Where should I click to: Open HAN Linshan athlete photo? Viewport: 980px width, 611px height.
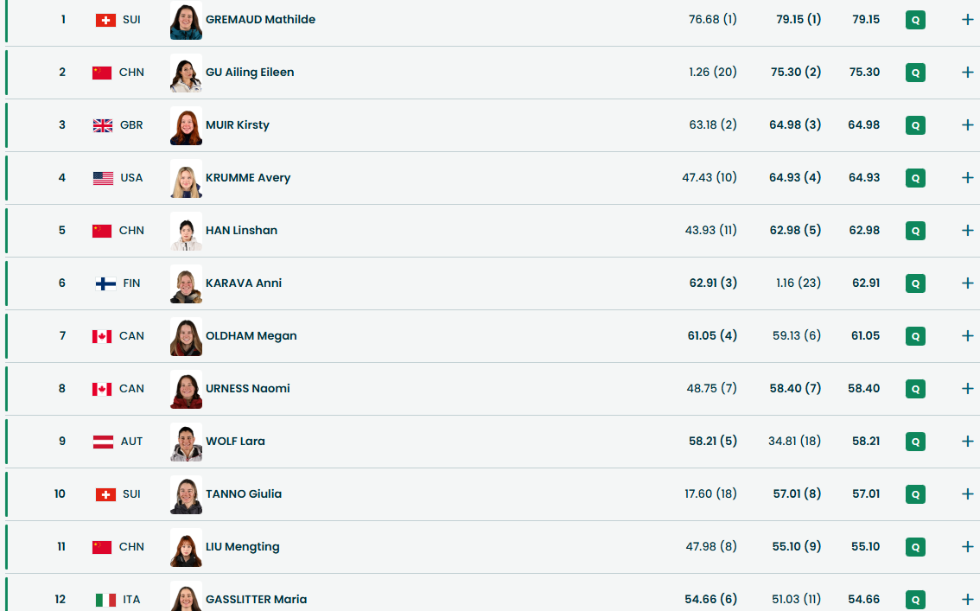point(186,231)
